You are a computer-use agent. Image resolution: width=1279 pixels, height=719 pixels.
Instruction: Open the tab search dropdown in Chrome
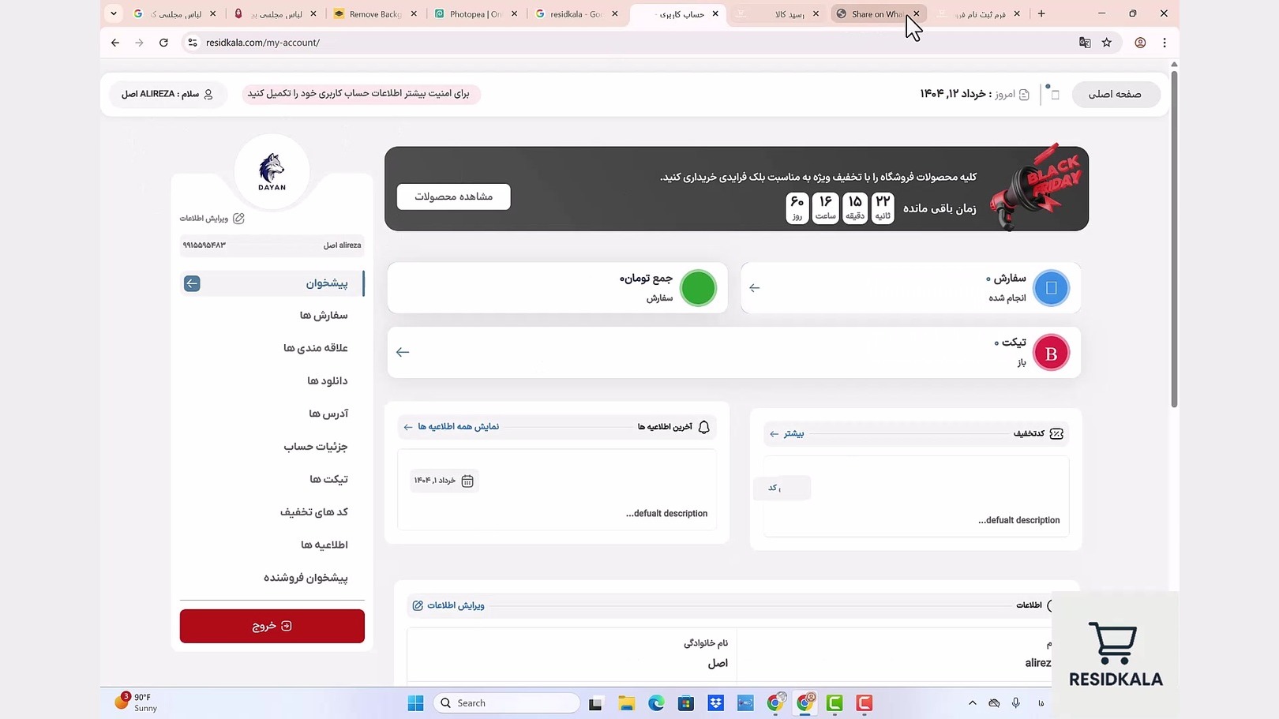click(x=114, y=13)
